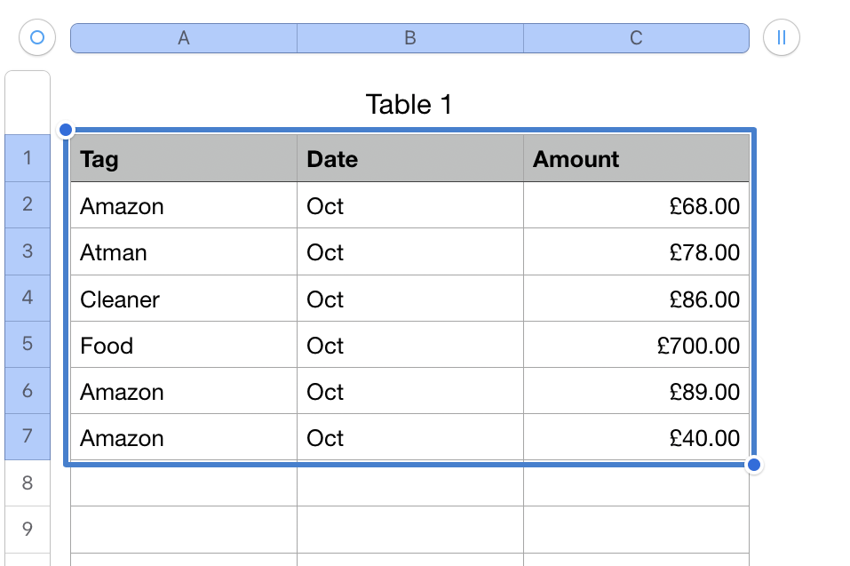The width and height of the screenshot is (850, 566).
Task: Select the Food cell
Action: pos(184,345)
